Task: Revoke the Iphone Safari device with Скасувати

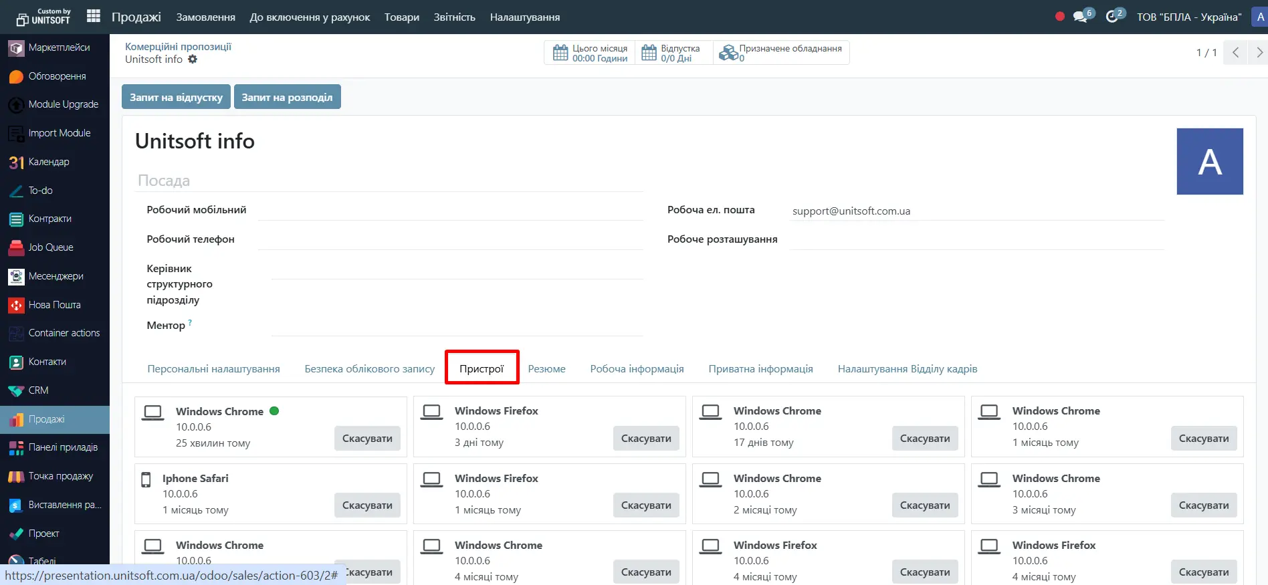Action: [367, 505]
